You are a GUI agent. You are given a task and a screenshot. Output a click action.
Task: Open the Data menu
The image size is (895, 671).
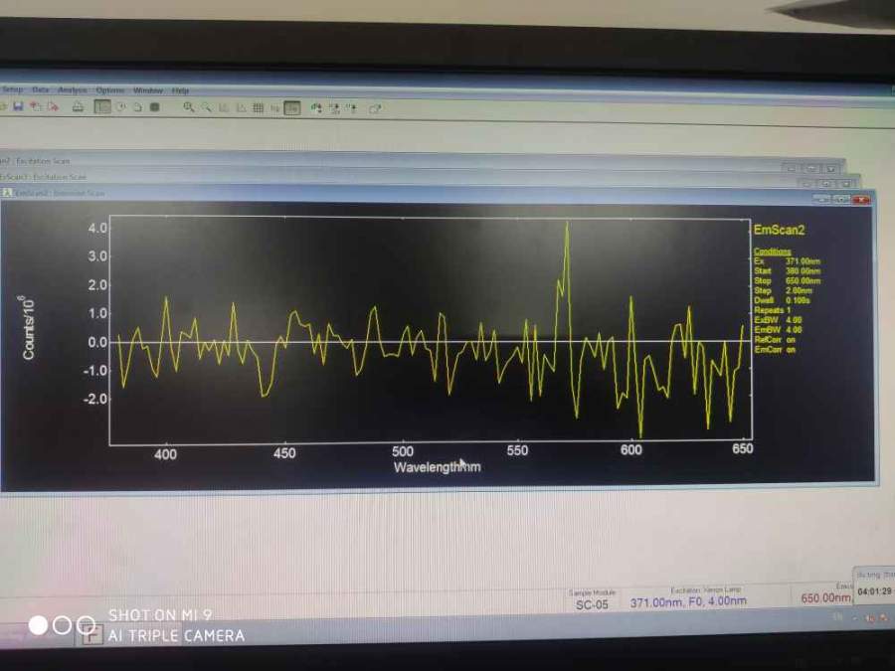(x=40, y=89)
